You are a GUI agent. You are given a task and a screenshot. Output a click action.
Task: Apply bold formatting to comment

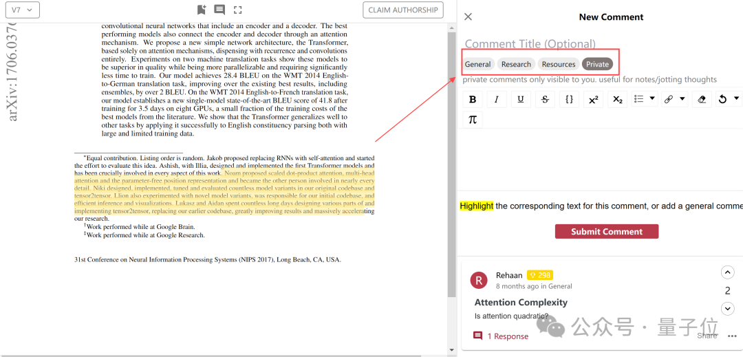point(473,100)
